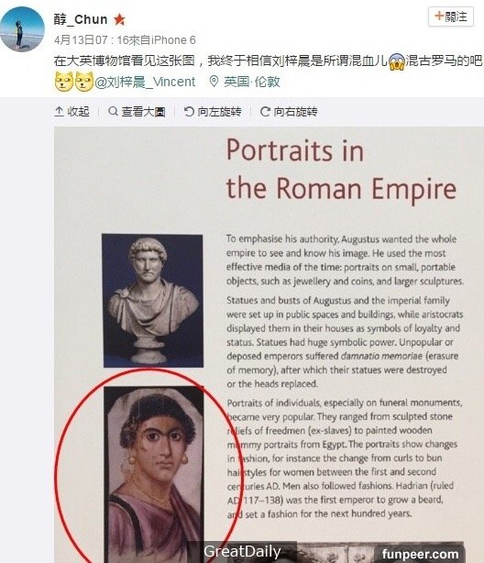Image resolution: width=484 pixels, height=563 pixels.
Task: Rotate the image right with 向右旋转
Action: [289, 112]
